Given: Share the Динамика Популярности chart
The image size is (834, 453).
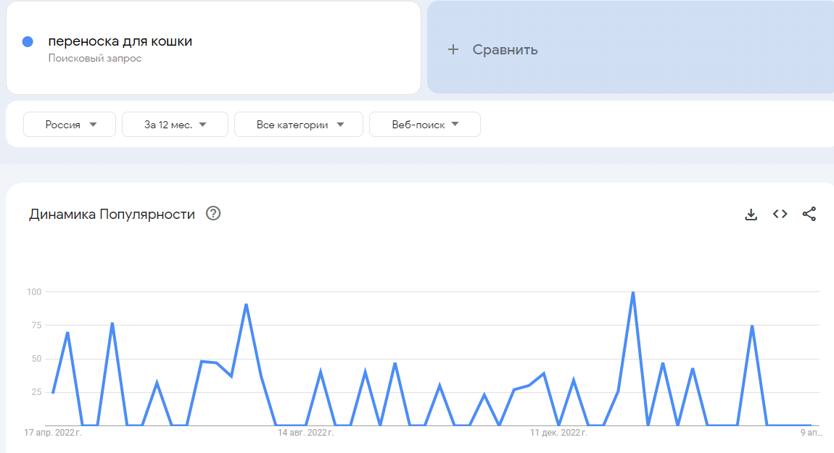Looking at the screenshot, I should tap(809, 214).
